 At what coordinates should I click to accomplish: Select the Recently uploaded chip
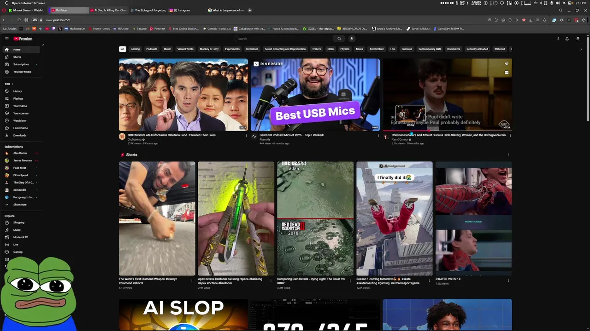(477, 49)
